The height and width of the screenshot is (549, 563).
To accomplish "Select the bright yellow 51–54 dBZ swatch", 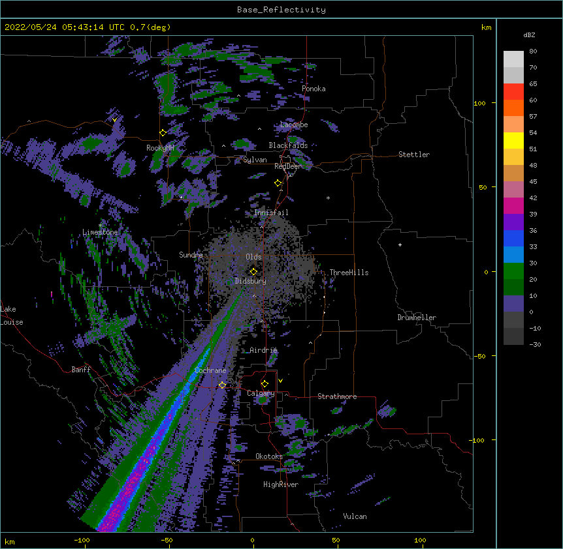I will click(513, 140).
